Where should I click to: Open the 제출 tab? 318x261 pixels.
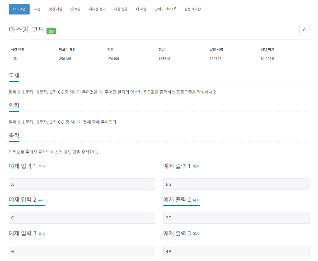[37, 9]
